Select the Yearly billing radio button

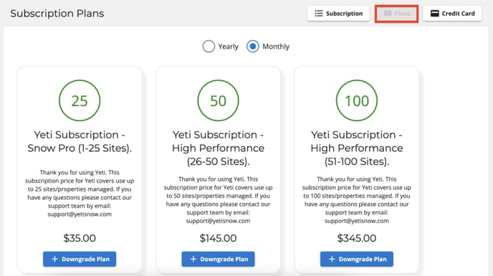click(209, 47)
